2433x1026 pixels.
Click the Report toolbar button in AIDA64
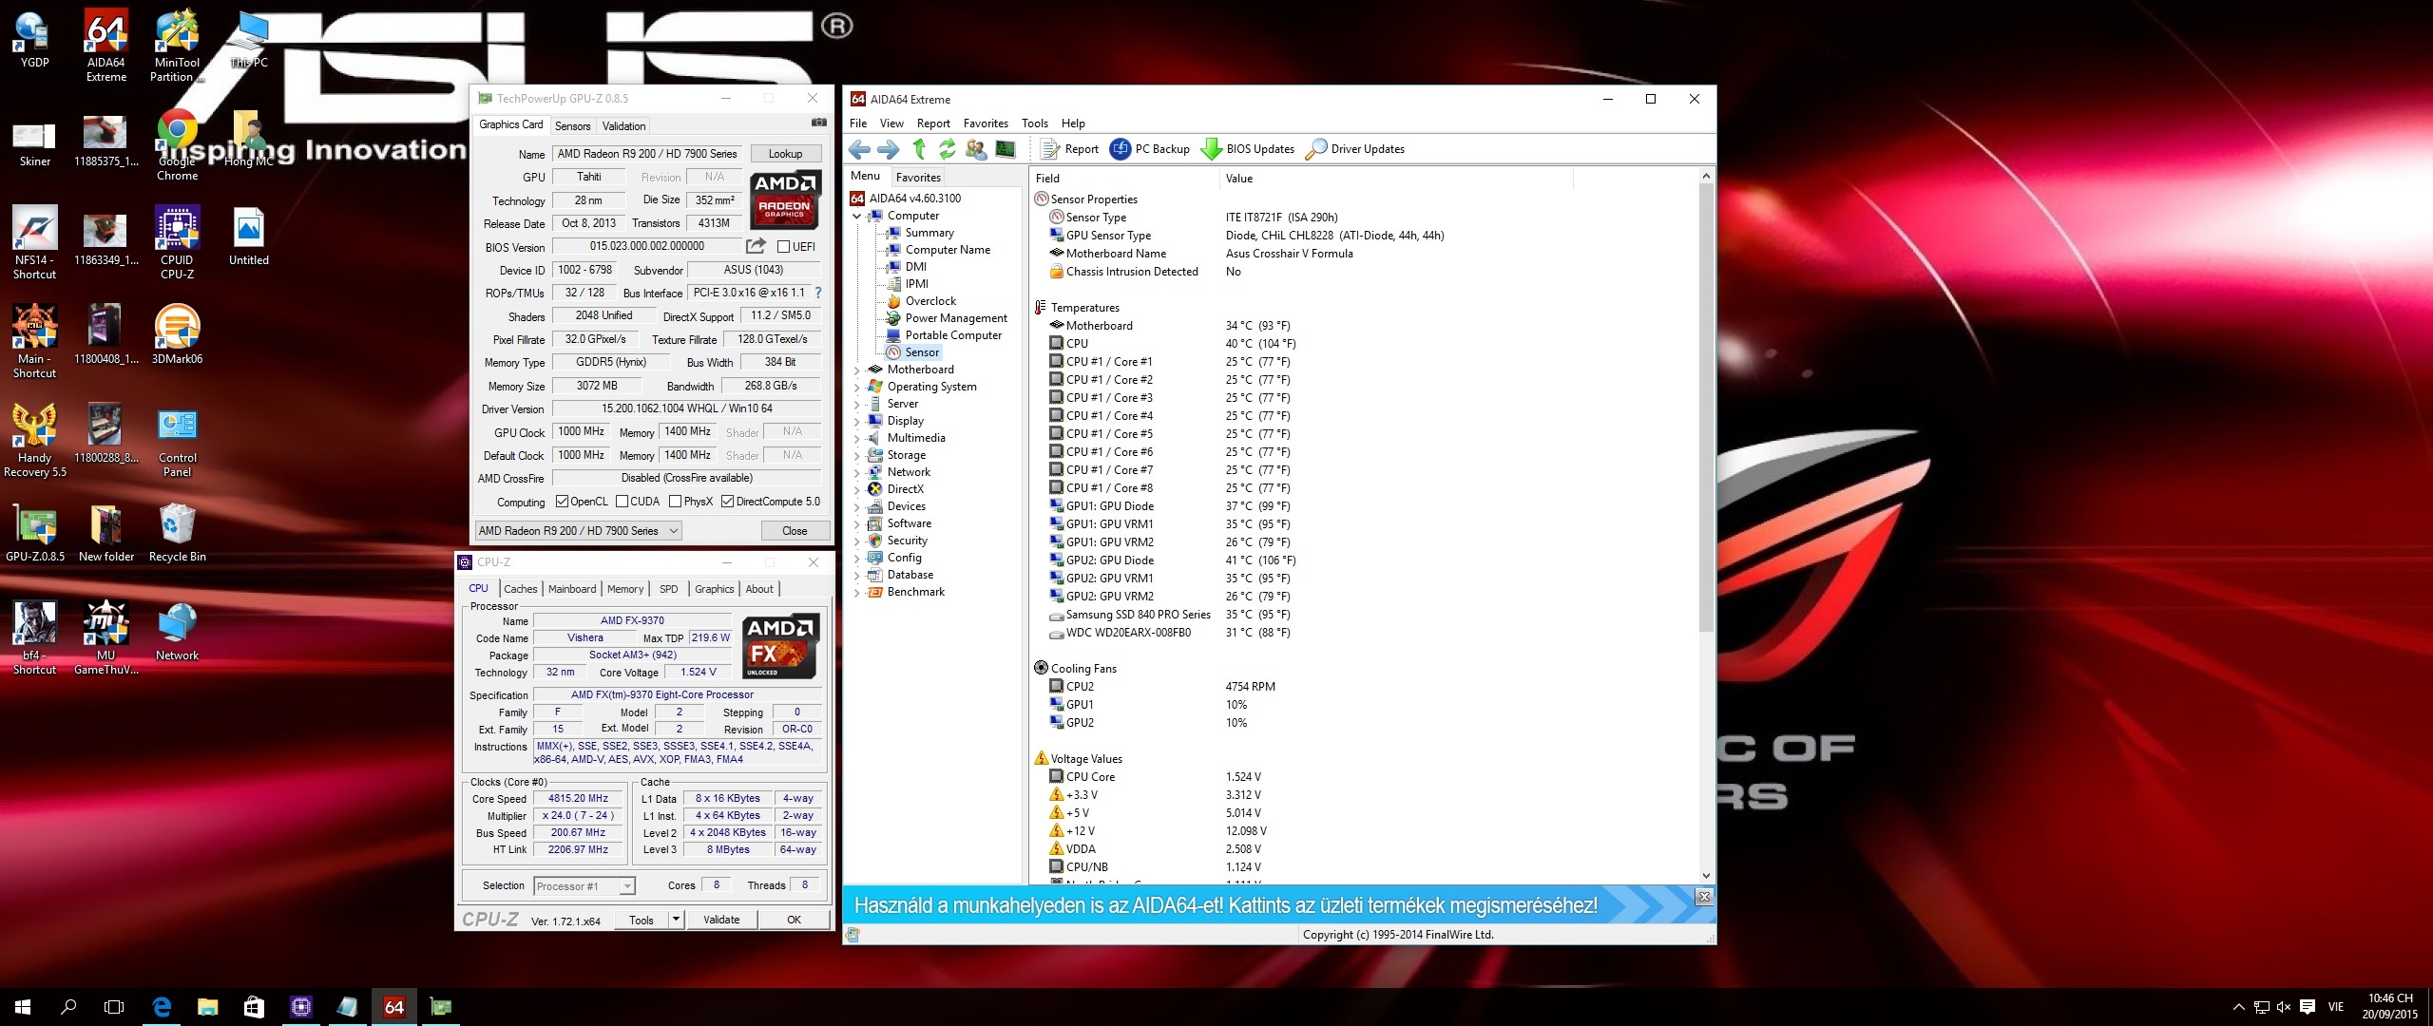click(1070, 149)
